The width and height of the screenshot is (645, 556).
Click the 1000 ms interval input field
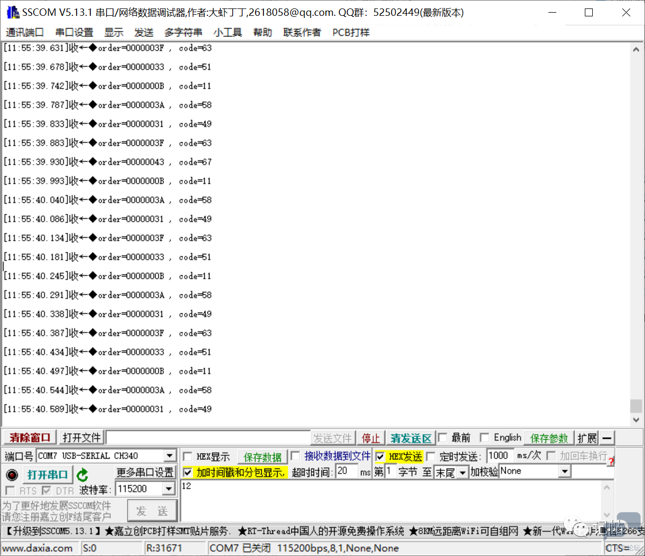499,456
